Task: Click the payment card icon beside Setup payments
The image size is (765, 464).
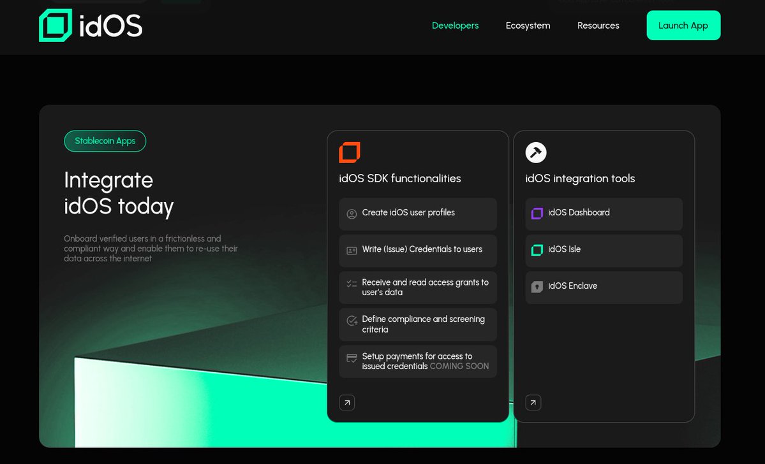Action: pyautogui.click(x=352, y=358)
